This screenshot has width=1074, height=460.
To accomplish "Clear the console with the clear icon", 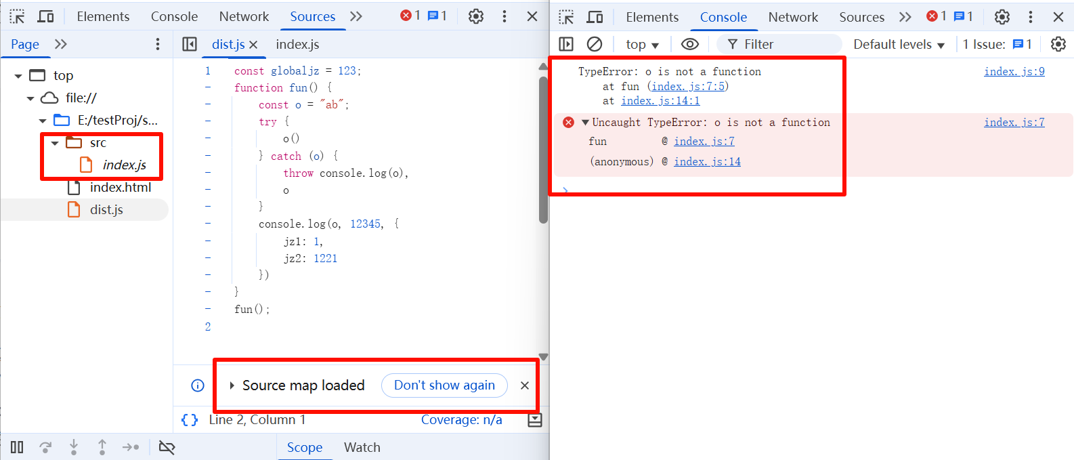I will pyautogui.click(x=595, y=44).
